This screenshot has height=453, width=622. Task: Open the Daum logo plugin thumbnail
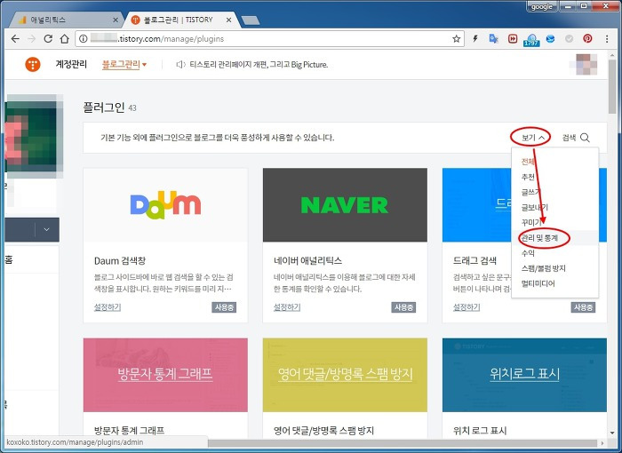tap(165, 204)
